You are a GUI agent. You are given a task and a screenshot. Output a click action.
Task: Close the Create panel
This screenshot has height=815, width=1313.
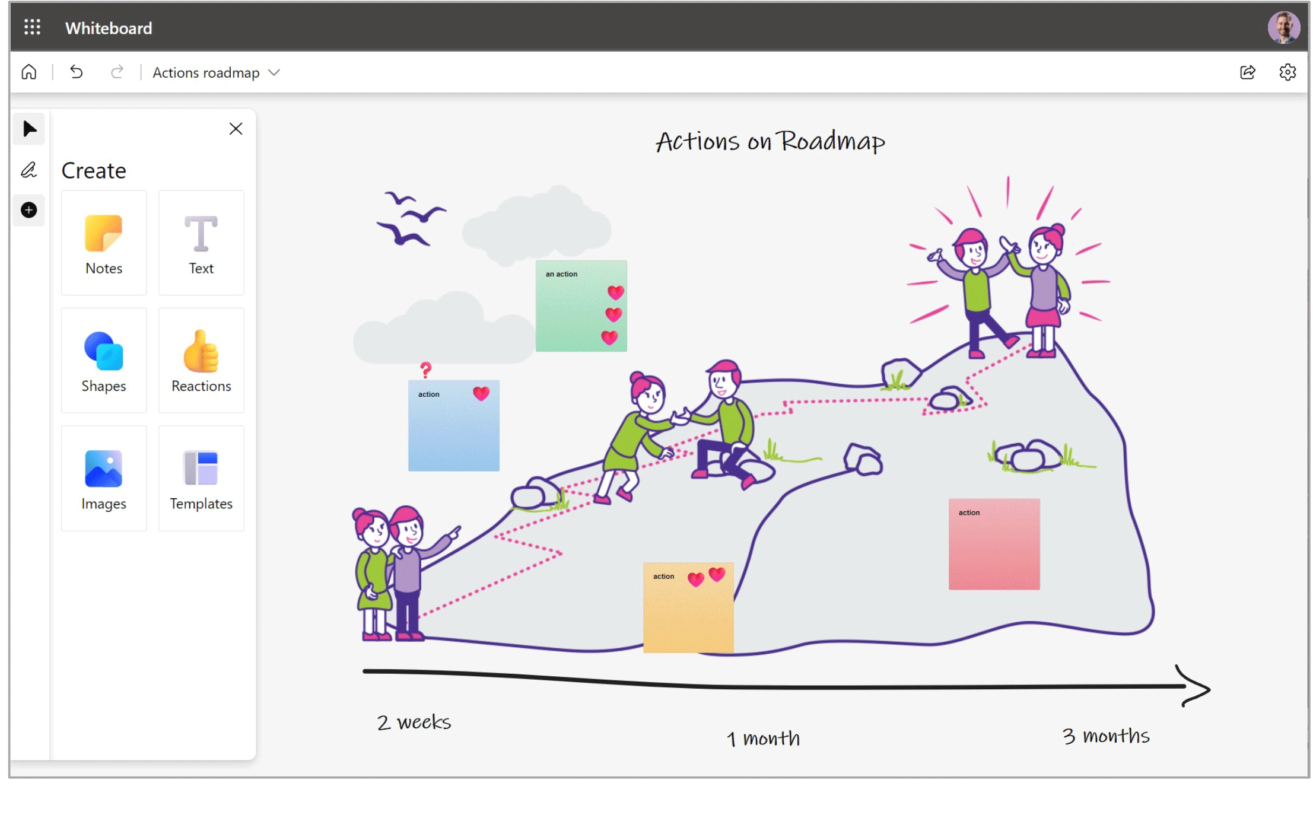pos(236,129)
